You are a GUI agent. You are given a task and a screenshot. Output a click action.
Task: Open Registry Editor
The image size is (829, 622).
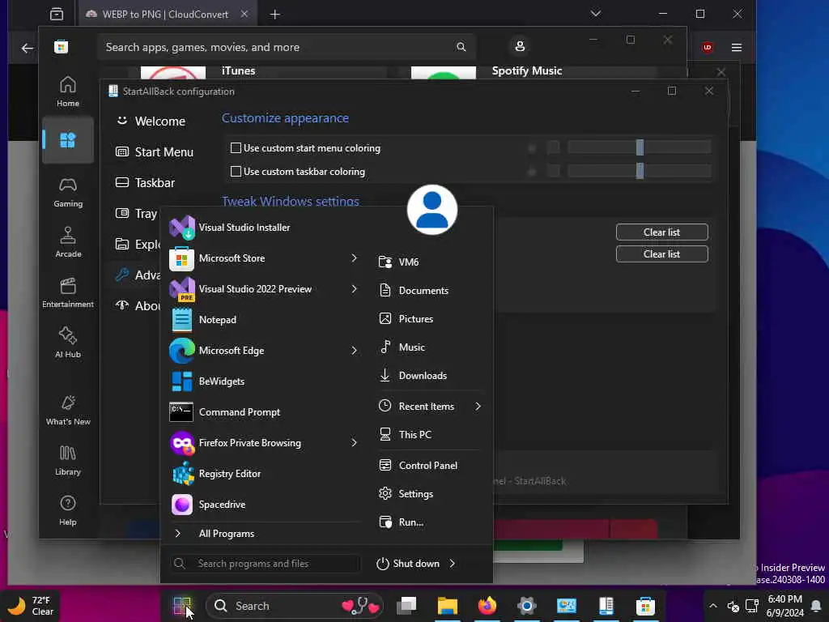pyautogui.click(x=263, y=473)
